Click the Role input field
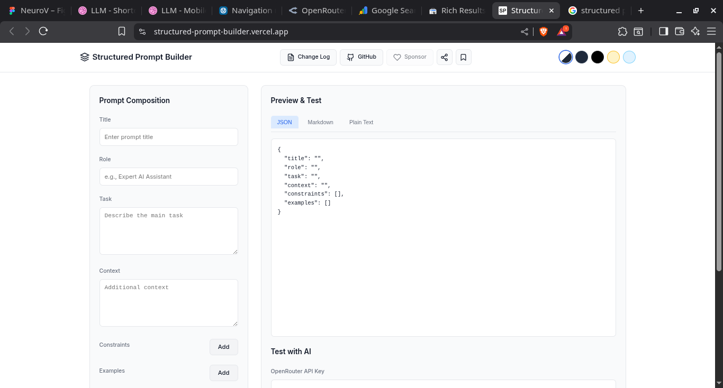 pyautogui.click(x=168, y=177)
